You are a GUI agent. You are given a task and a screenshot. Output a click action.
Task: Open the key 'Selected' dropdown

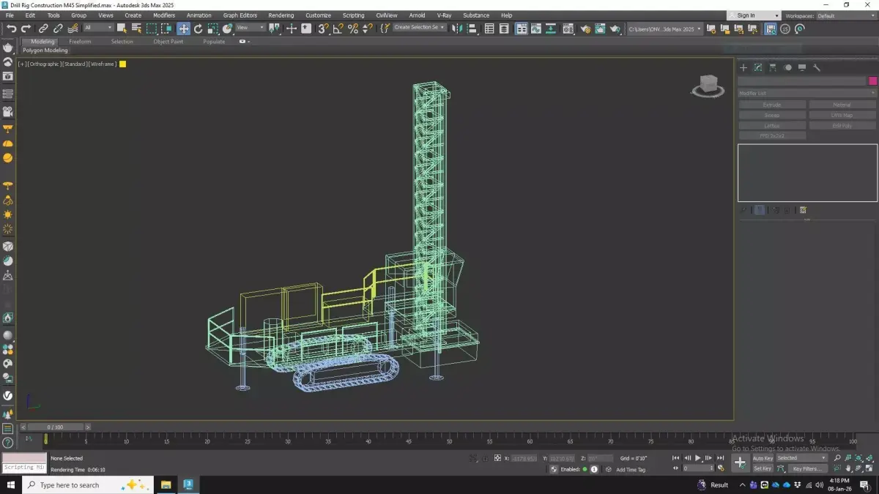pos(801,458)
